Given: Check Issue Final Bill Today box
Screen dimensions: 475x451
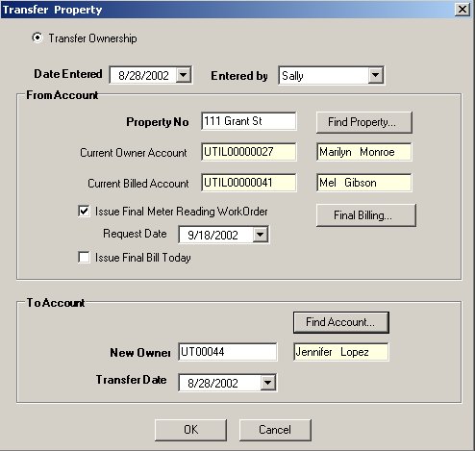Looking at the screenshot, I should tap(84, 258).
